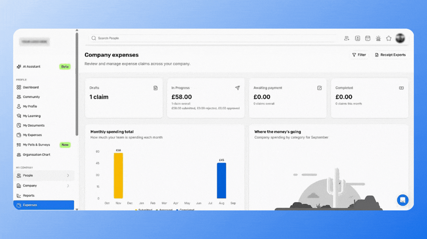The height and width of the screenshot is (239, 427).
Task: Click the sidebar scroll up arrow
Action: coord(77,30)
